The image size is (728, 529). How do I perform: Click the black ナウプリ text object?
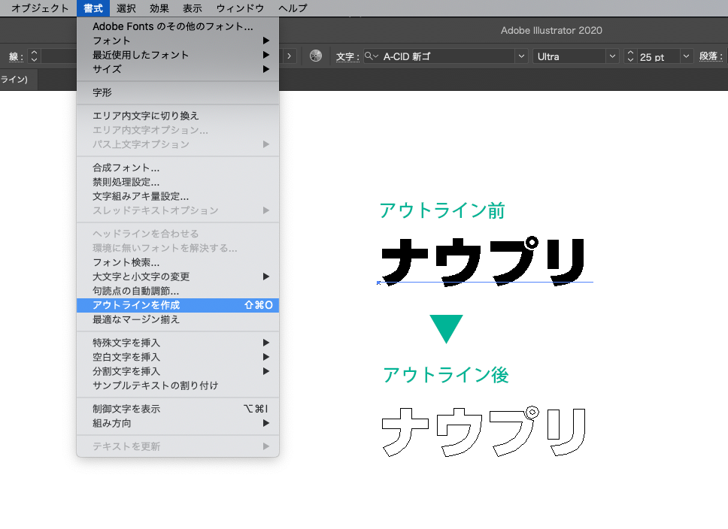click(x=483, y=260)
